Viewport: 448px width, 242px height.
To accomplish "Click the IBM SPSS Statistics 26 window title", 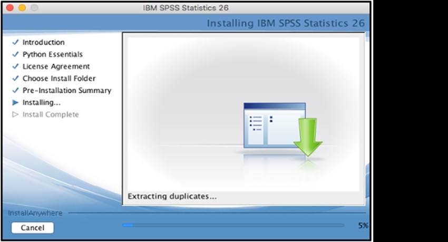I will coord(186,8).
